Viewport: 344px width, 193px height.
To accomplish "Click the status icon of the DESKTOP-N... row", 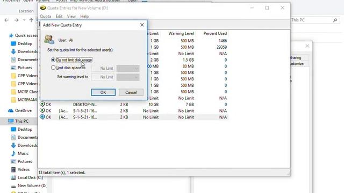I will click(42, 104).
